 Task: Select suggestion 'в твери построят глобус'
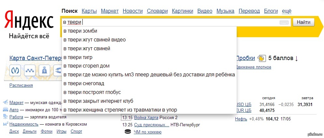(x=92, y=92)
